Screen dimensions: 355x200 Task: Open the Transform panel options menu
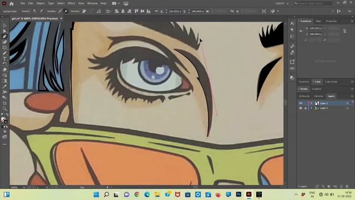352,21
